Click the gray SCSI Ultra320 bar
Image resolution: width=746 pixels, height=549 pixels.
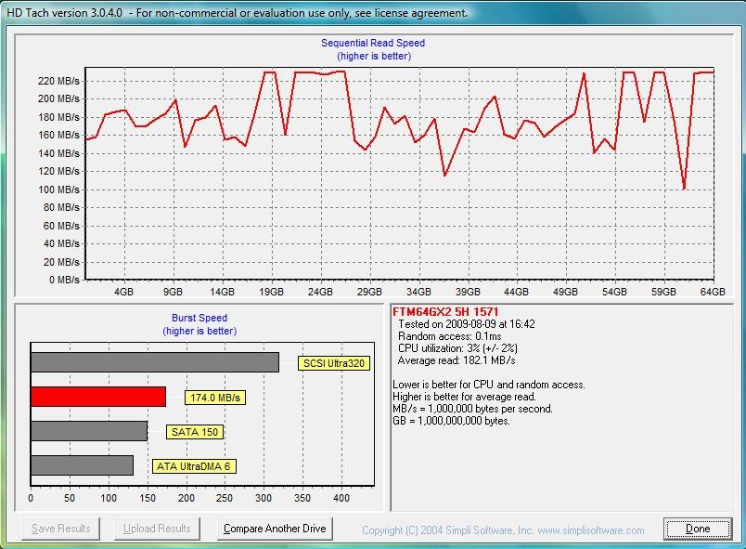[155, 362]
